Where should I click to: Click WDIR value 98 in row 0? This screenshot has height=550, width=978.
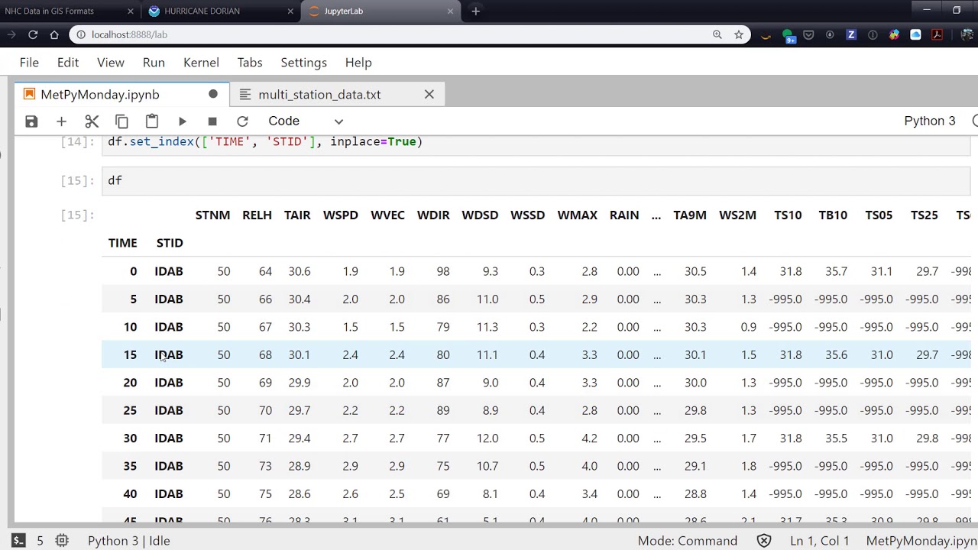tap(443, 271)
